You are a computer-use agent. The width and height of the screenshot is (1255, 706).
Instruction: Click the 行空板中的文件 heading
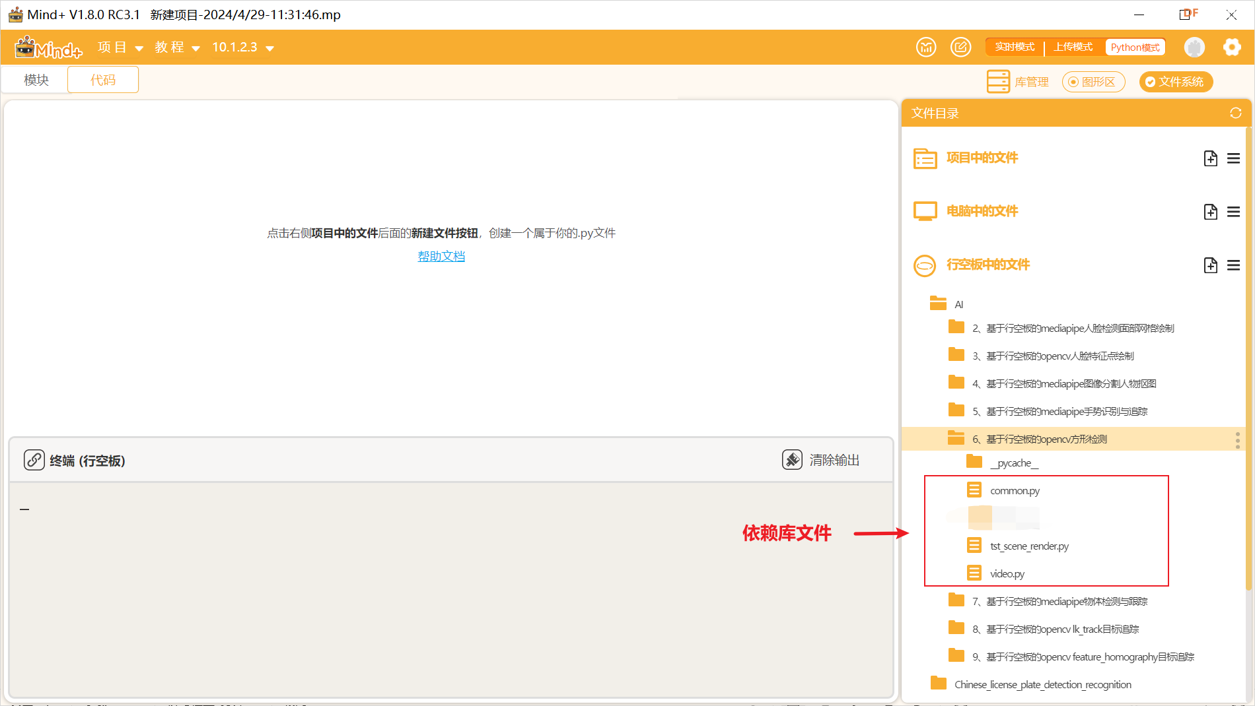pos(988,265)
